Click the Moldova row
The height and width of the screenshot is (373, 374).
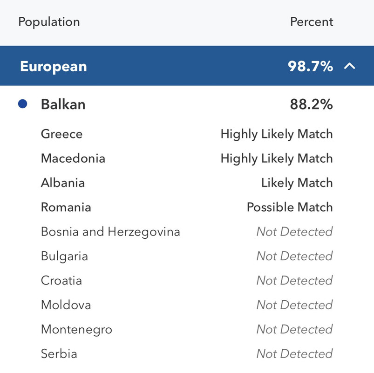point(187,305)
